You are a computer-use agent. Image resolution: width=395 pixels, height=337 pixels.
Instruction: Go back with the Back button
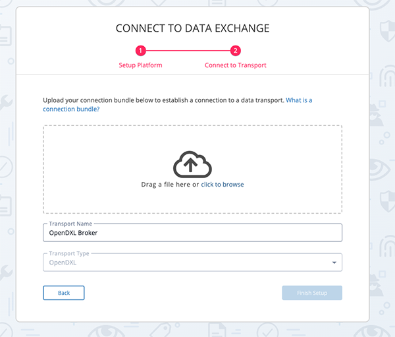click(64, 293)
